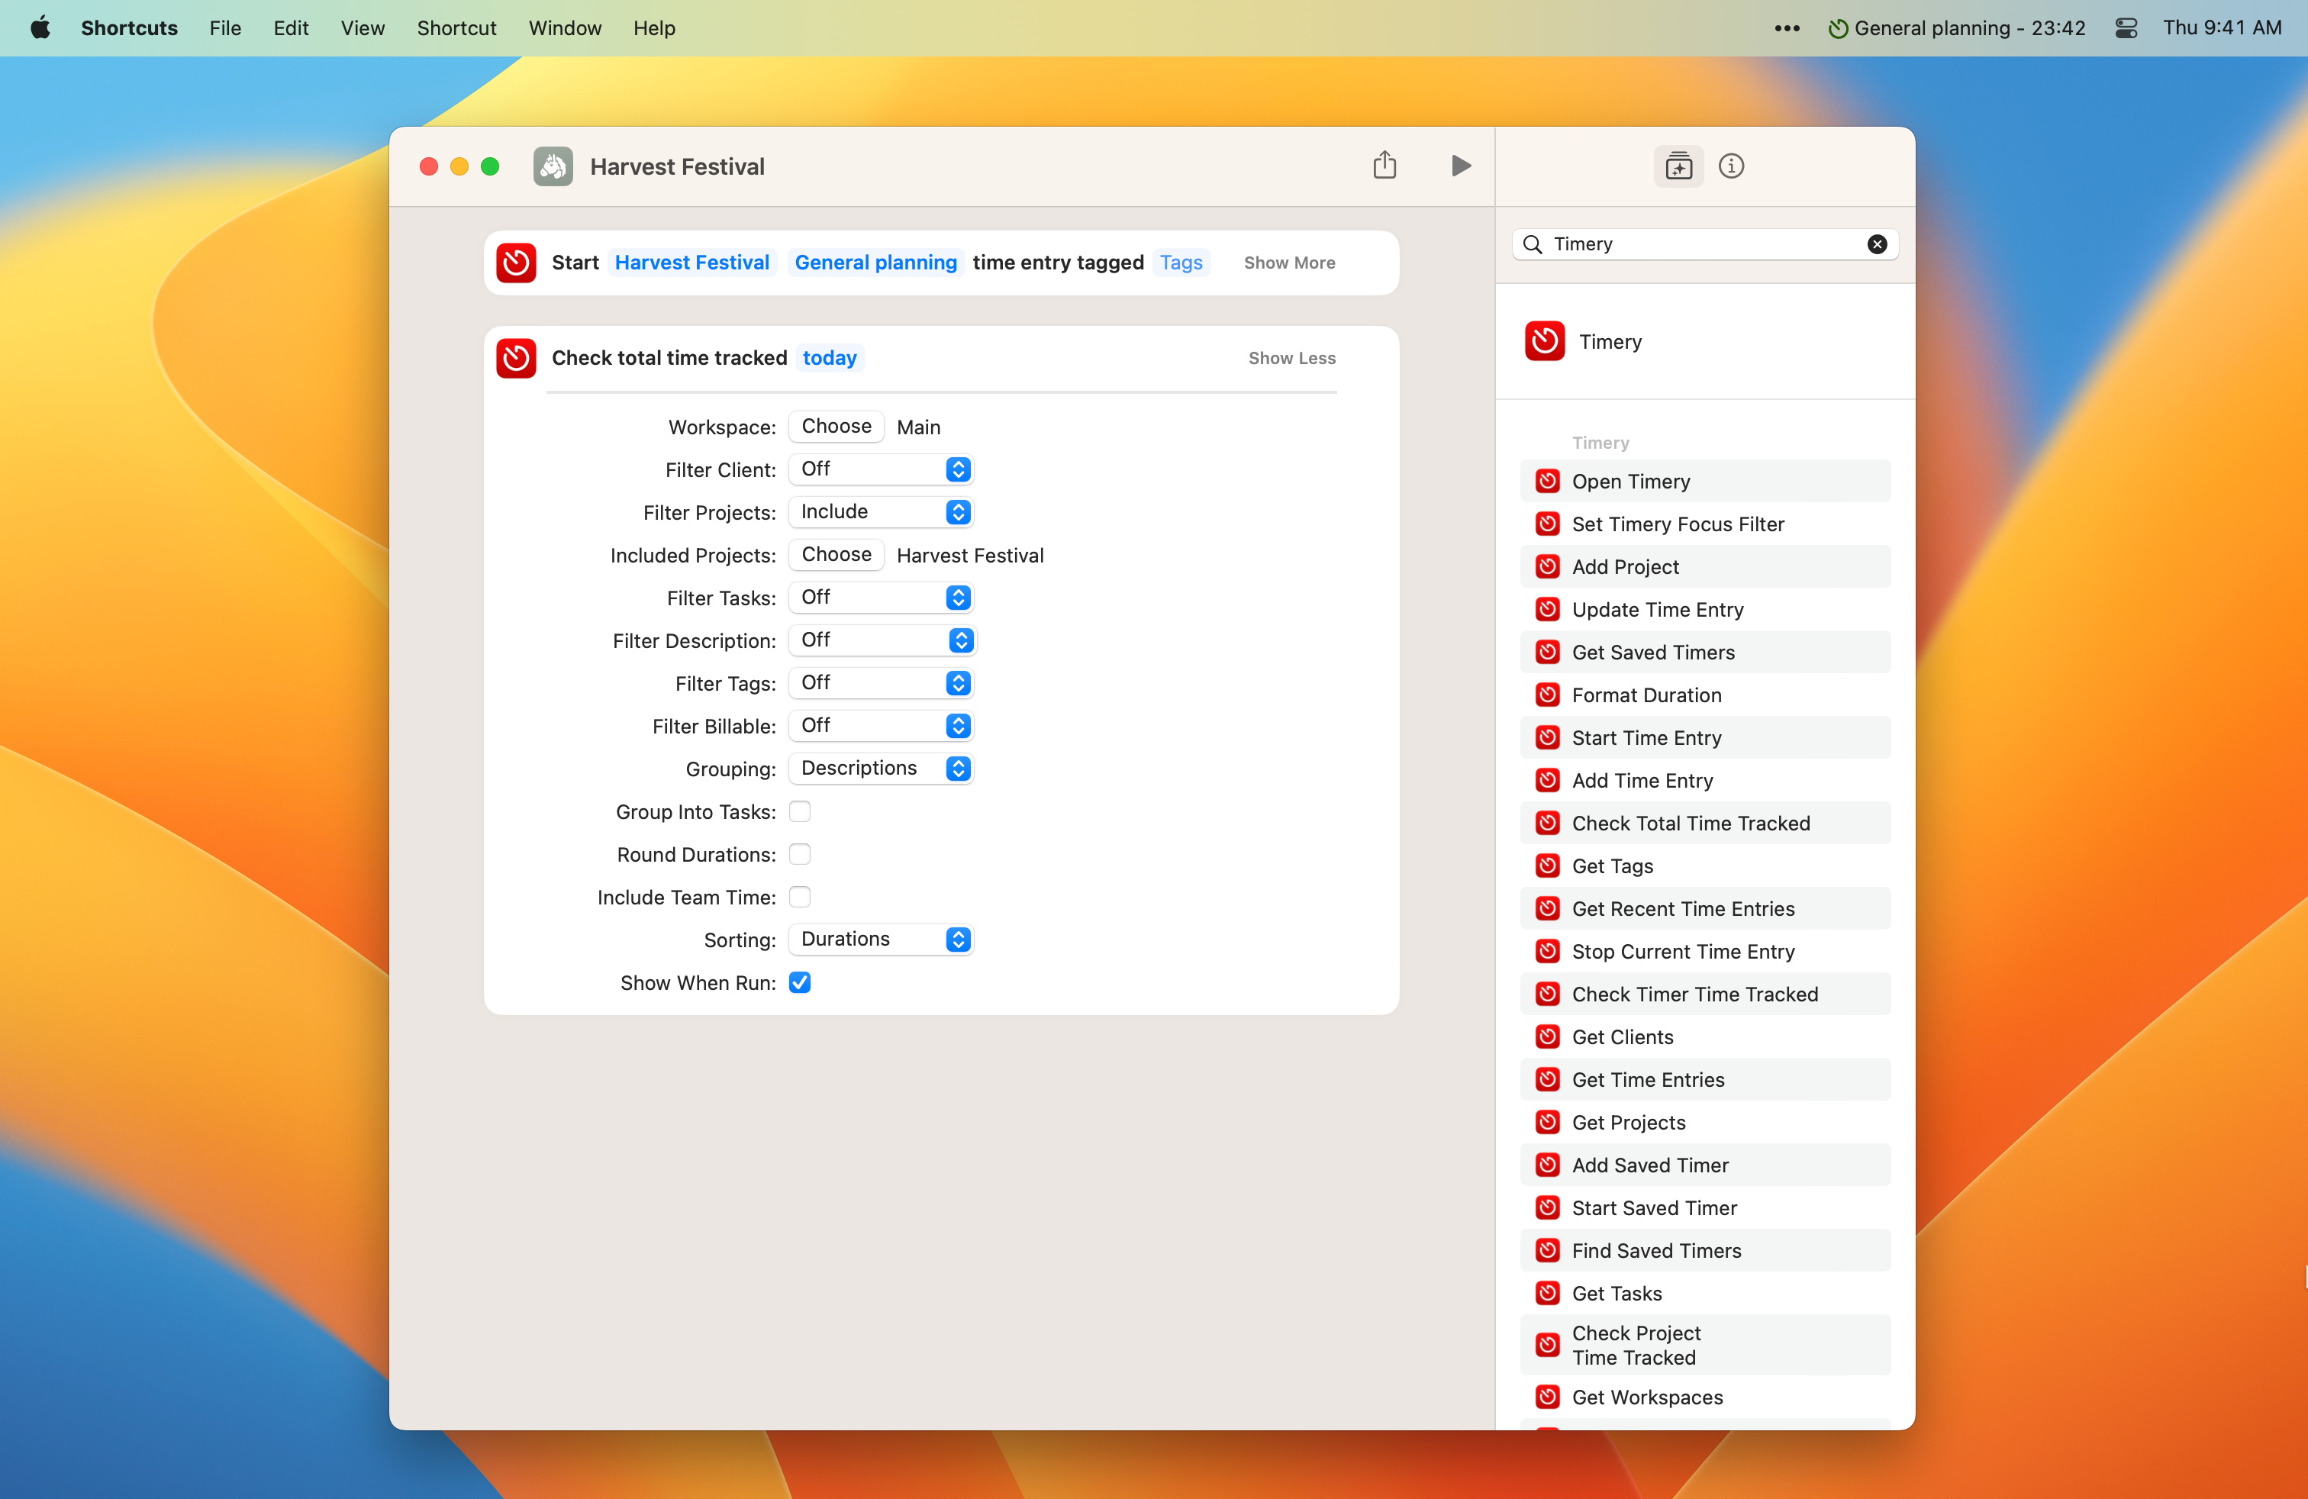Image resolution: width=2308 pixels, height=1499 pixels.
Task: Click the Tags parameter token
Action: pyautogui.click(x=1180, y=263)
